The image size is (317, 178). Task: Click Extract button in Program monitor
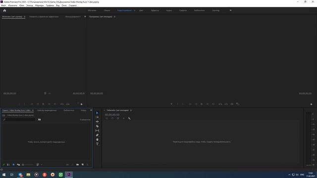coord(226,104)
